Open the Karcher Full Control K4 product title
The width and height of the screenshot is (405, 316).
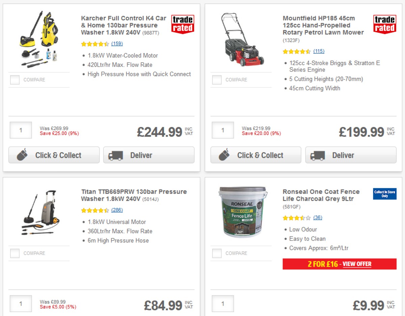(x=123, y=25)
